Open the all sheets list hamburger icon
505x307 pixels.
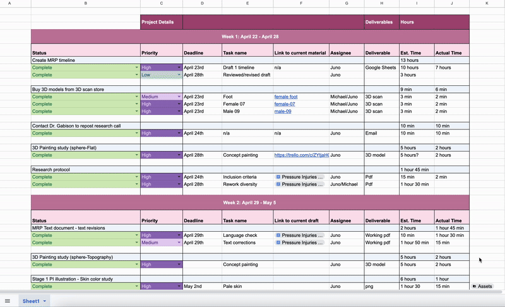pyautogui.click(x=8, y=301)
